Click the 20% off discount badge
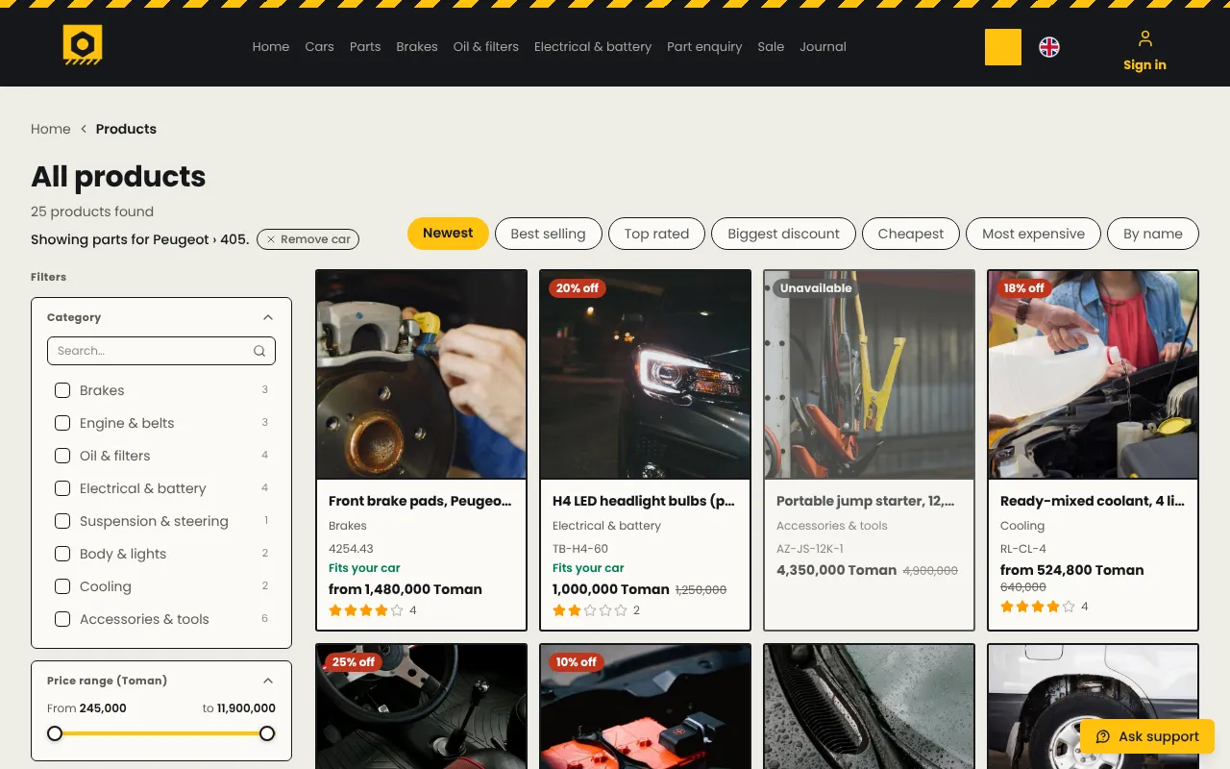The image size is (1230, 769). 577,288
